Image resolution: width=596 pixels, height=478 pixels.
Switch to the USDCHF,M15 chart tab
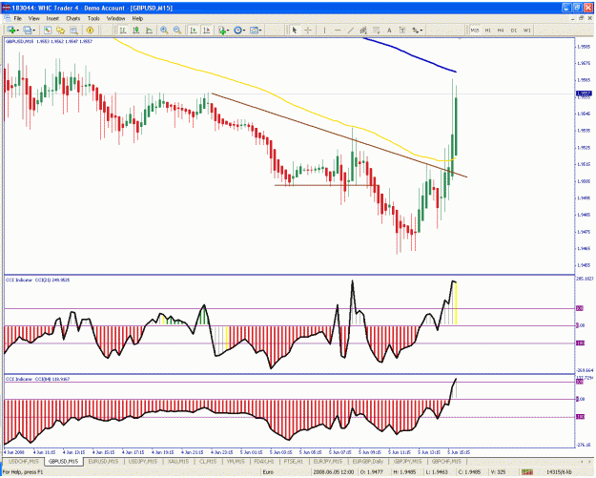[24, 461]
